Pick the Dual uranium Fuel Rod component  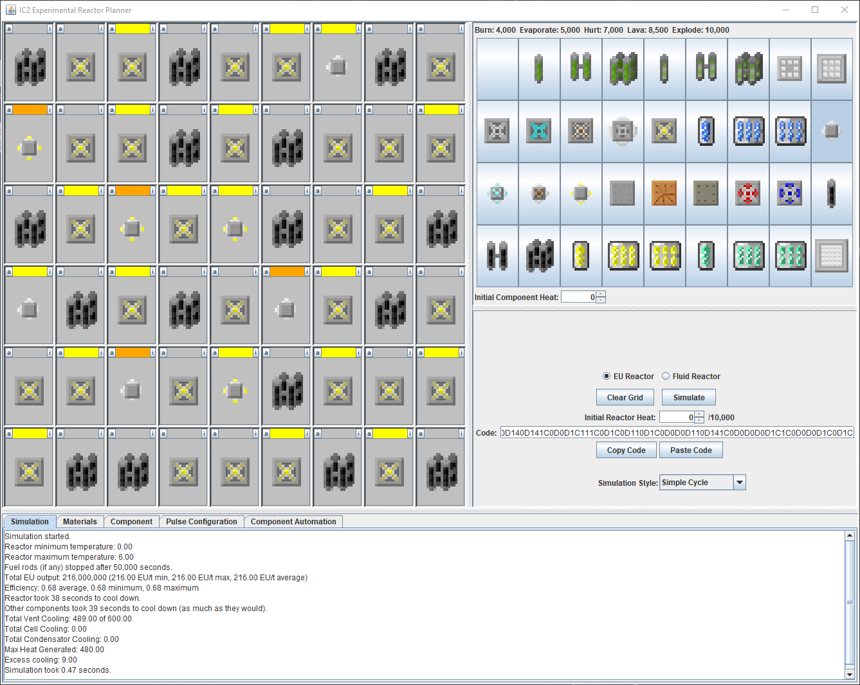tap(581, 68)
